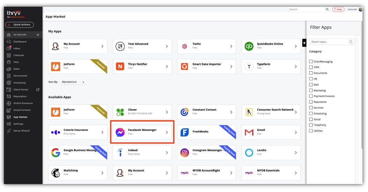
Task: Click the Reputation sidebar icon
Action: point(9,96)
